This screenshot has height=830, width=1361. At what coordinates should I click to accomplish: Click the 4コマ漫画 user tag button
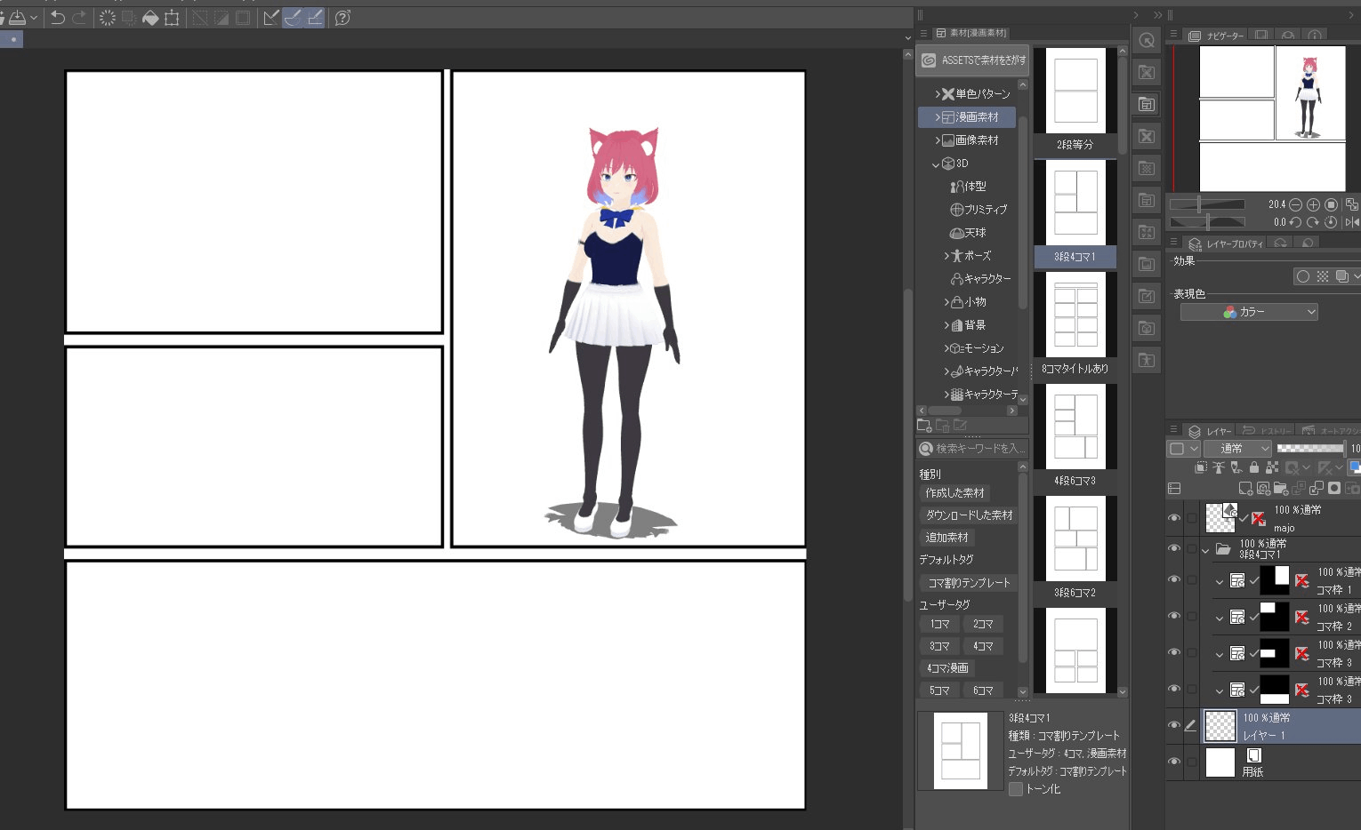(x=947, y=668)
